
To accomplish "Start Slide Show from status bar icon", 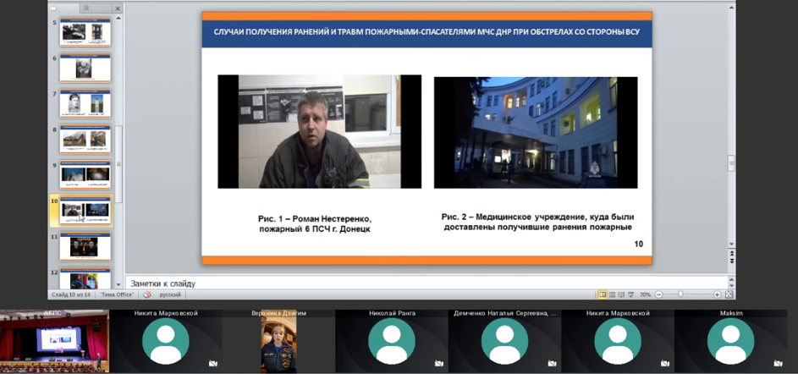I will coord(630,294).
